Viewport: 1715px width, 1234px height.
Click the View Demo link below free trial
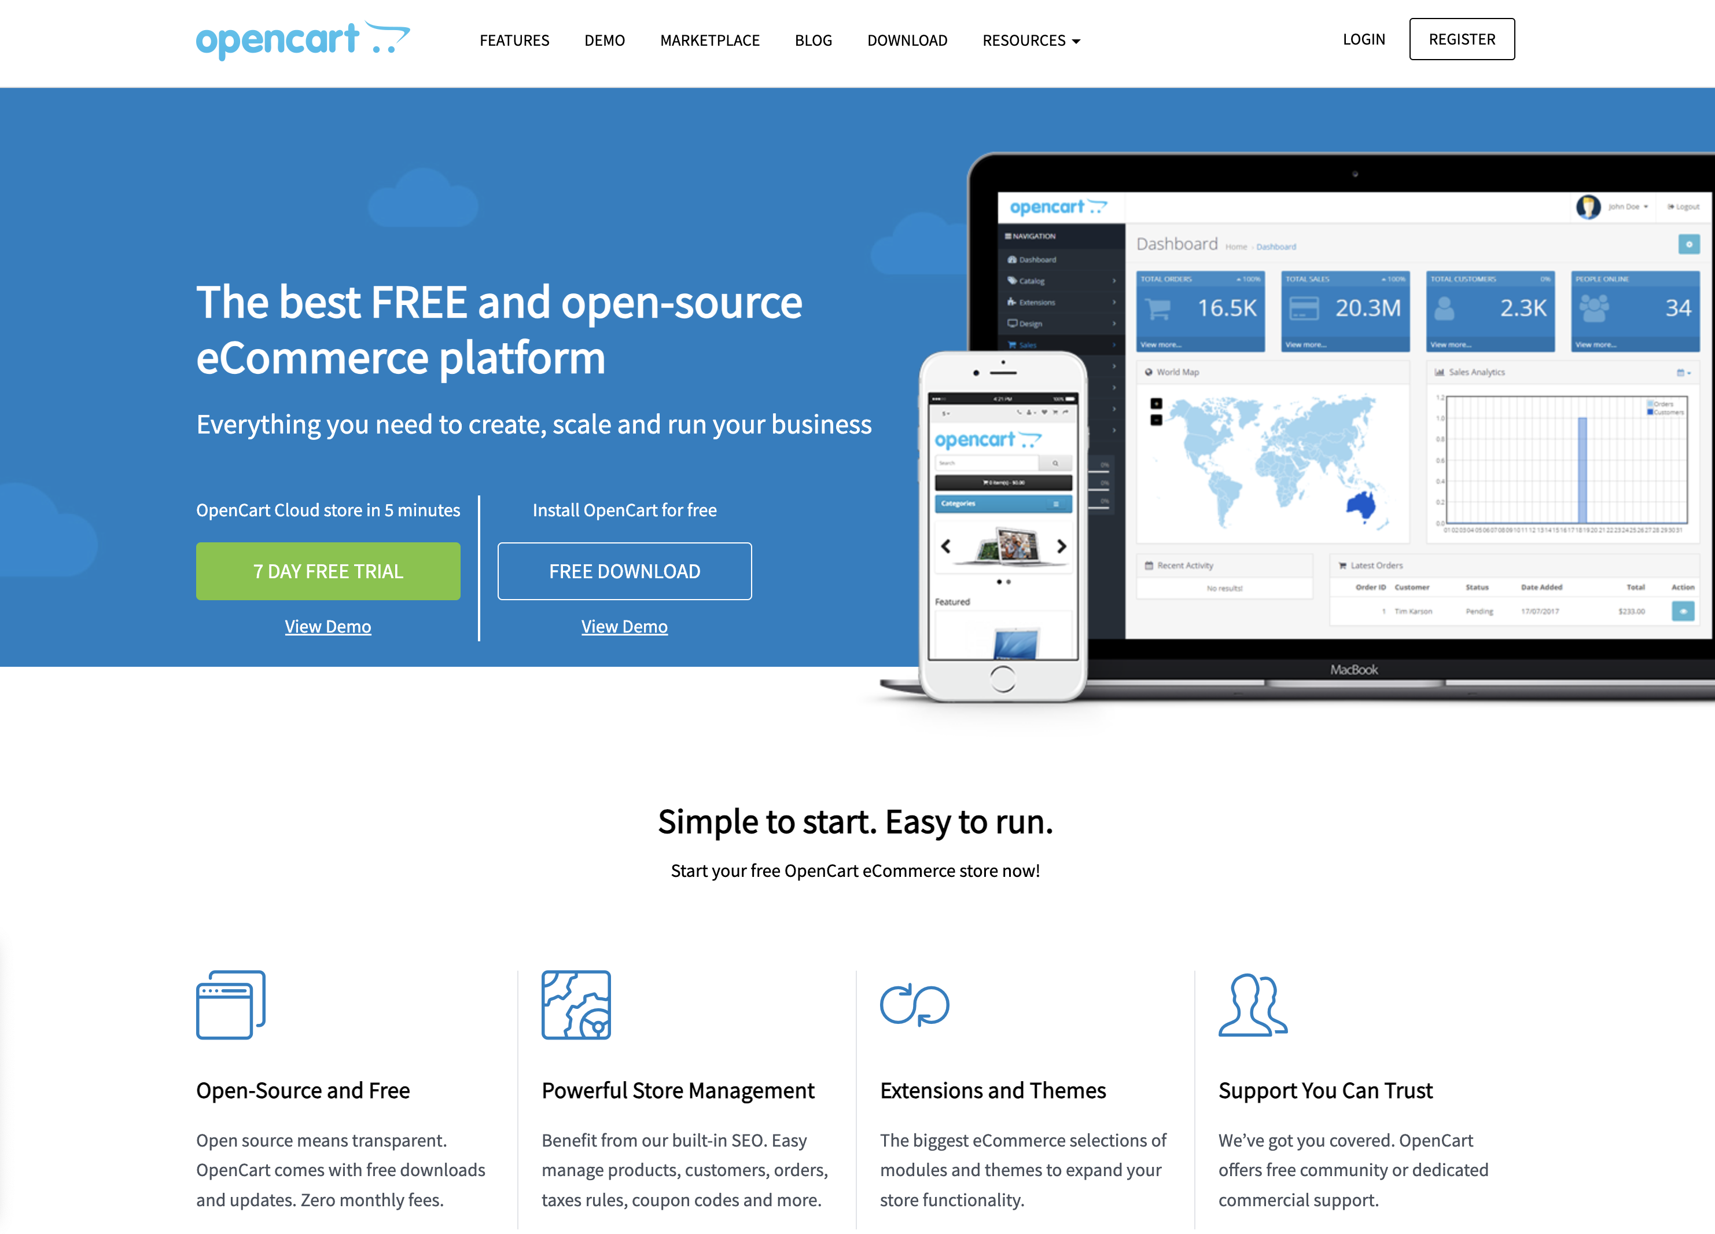pos(329,625)
